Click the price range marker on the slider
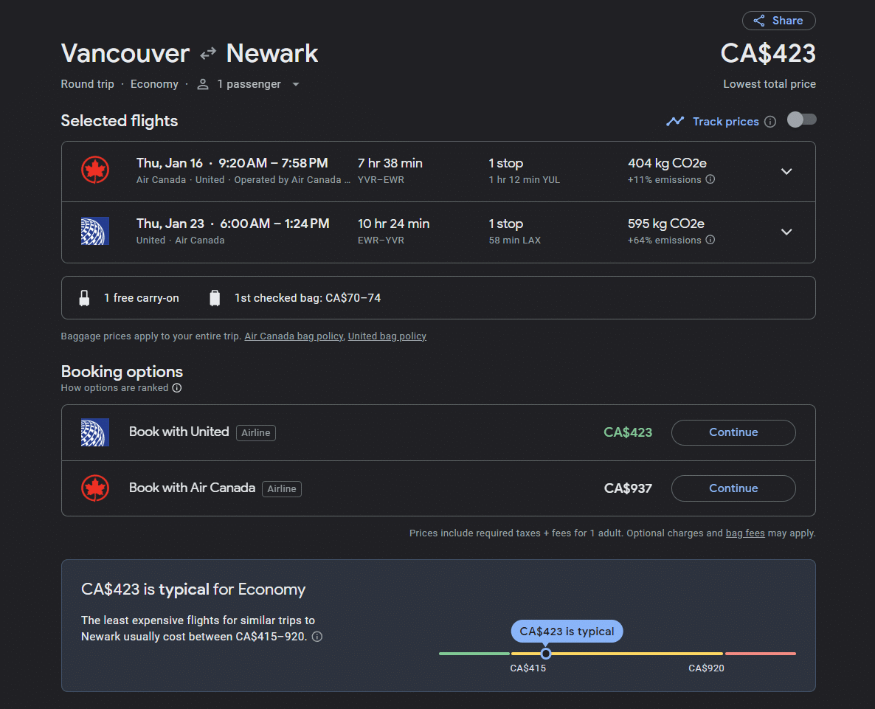The width and height of the screenshot is (875, 709). [546, 653]
